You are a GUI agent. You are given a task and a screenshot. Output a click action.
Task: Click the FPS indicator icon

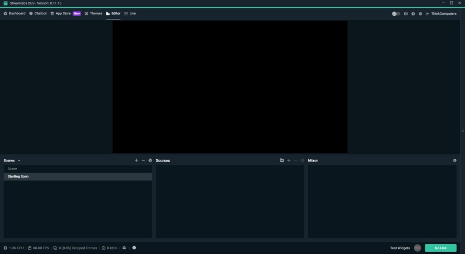(x=30, y=248)
